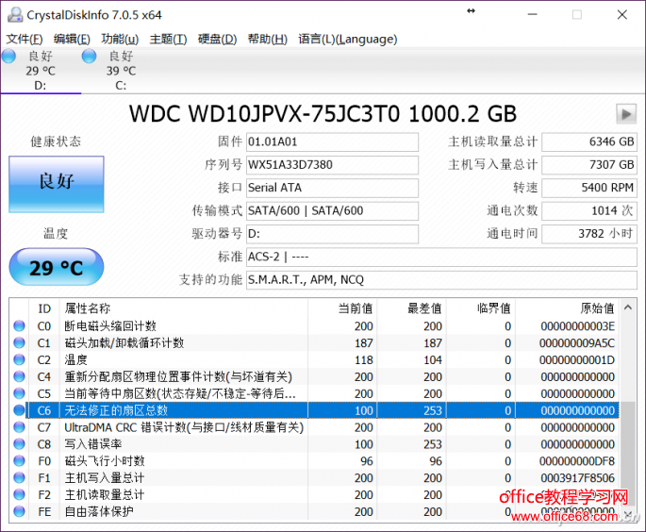The width and height of the screenshot is (646, 532).
Task: Select the D: drive health status icon
Action: coord(8,57)
